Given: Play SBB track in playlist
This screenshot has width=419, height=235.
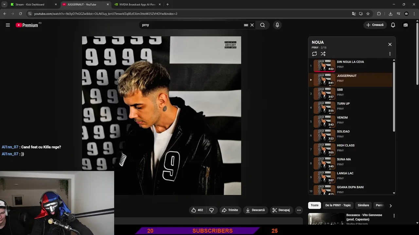Looking at the screenshot, I should tap(350, 93).
